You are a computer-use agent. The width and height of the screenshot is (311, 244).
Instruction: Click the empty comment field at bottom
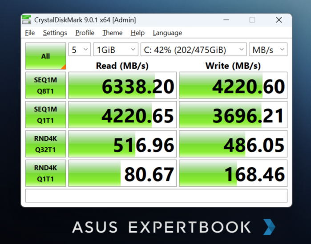click(156, 195)
